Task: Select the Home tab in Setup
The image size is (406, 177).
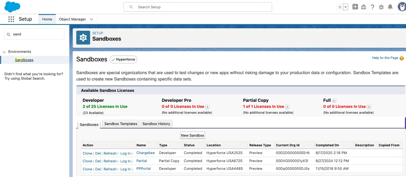Action: [47, 19]
